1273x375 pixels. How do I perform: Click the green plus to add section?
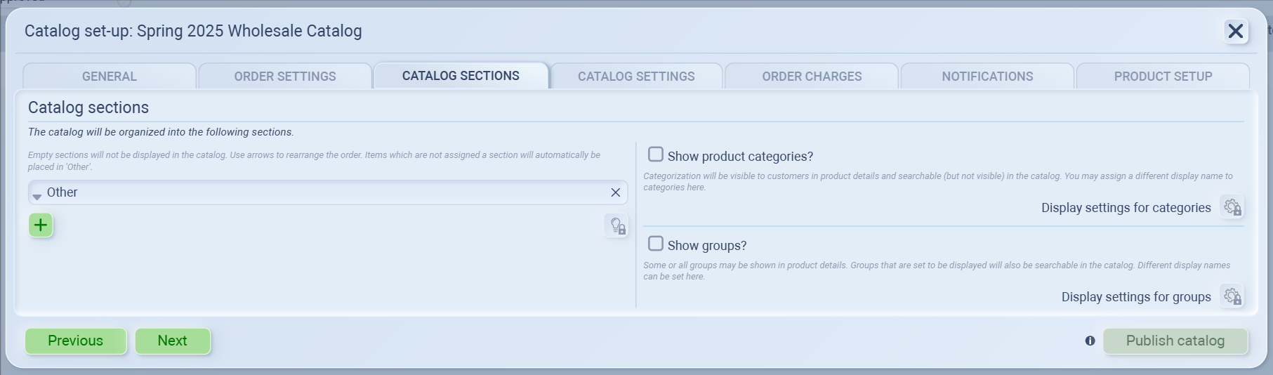pyautogui.click(x=41, y=225)
